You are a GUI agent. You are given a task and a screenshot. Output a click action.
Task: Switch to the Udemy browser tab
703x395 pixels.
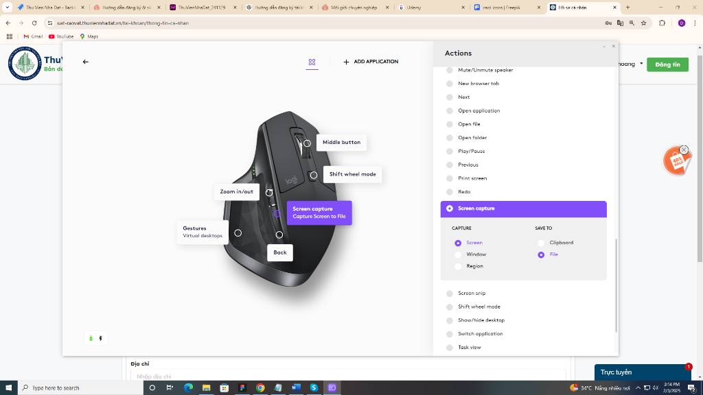[x=413, y=8]
